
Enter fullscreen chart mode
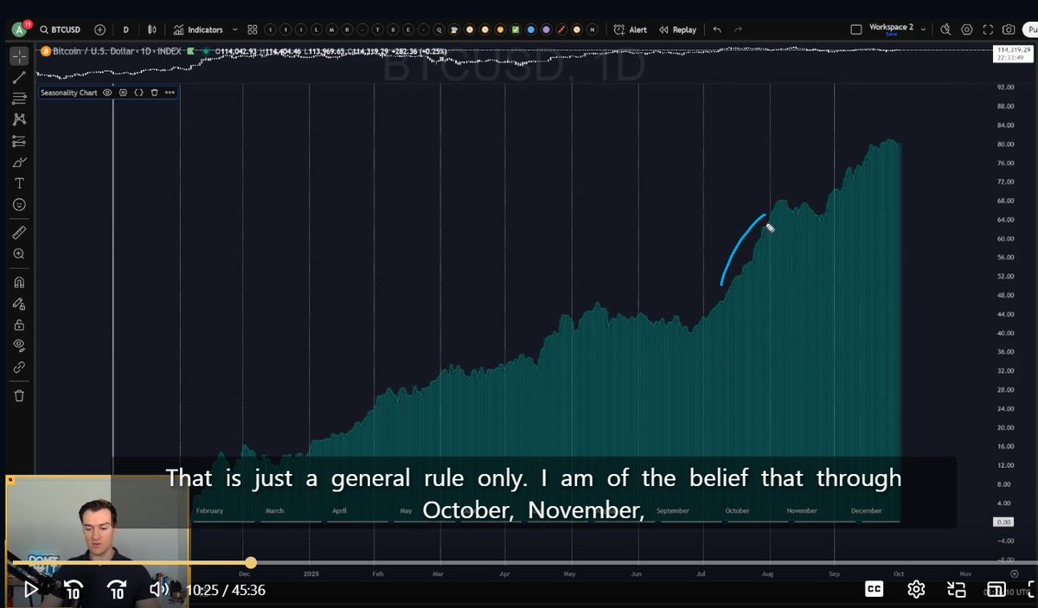987,29
